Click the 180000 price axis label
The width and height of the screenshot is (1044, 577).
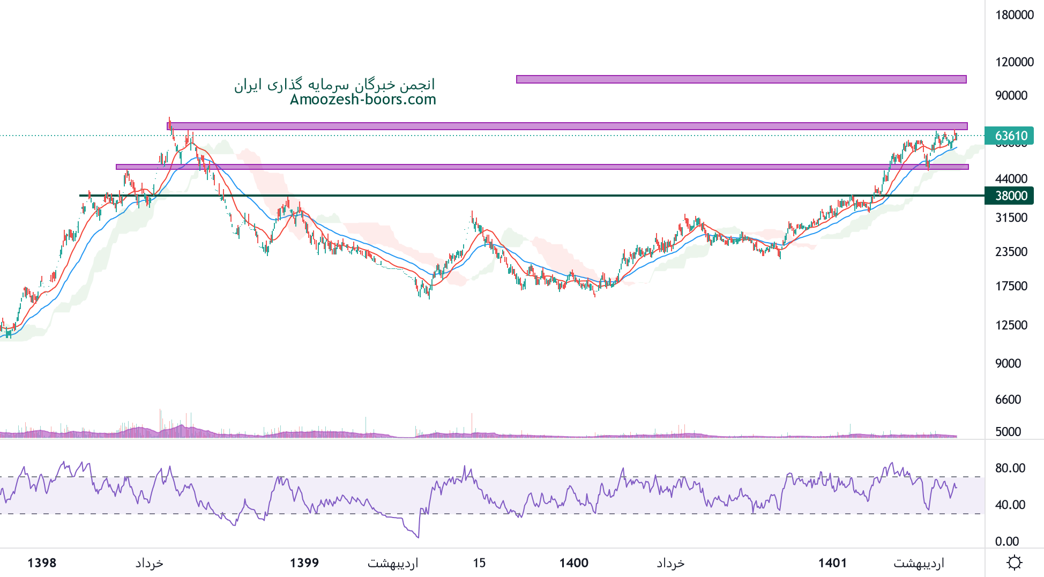click(1014, 15)
